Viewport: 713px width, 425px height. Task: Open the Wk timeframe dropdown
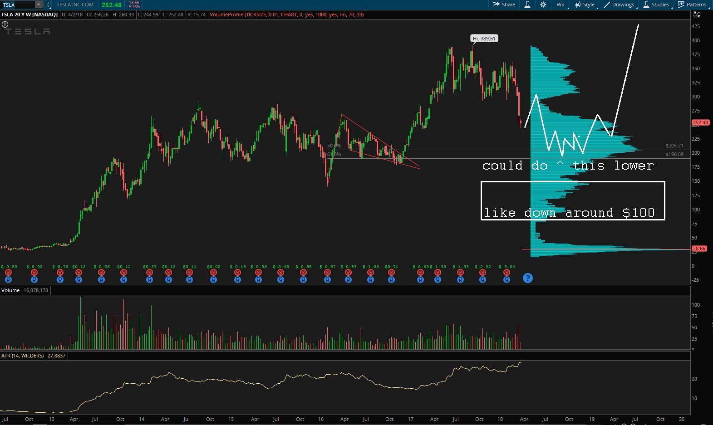(561, 5)
